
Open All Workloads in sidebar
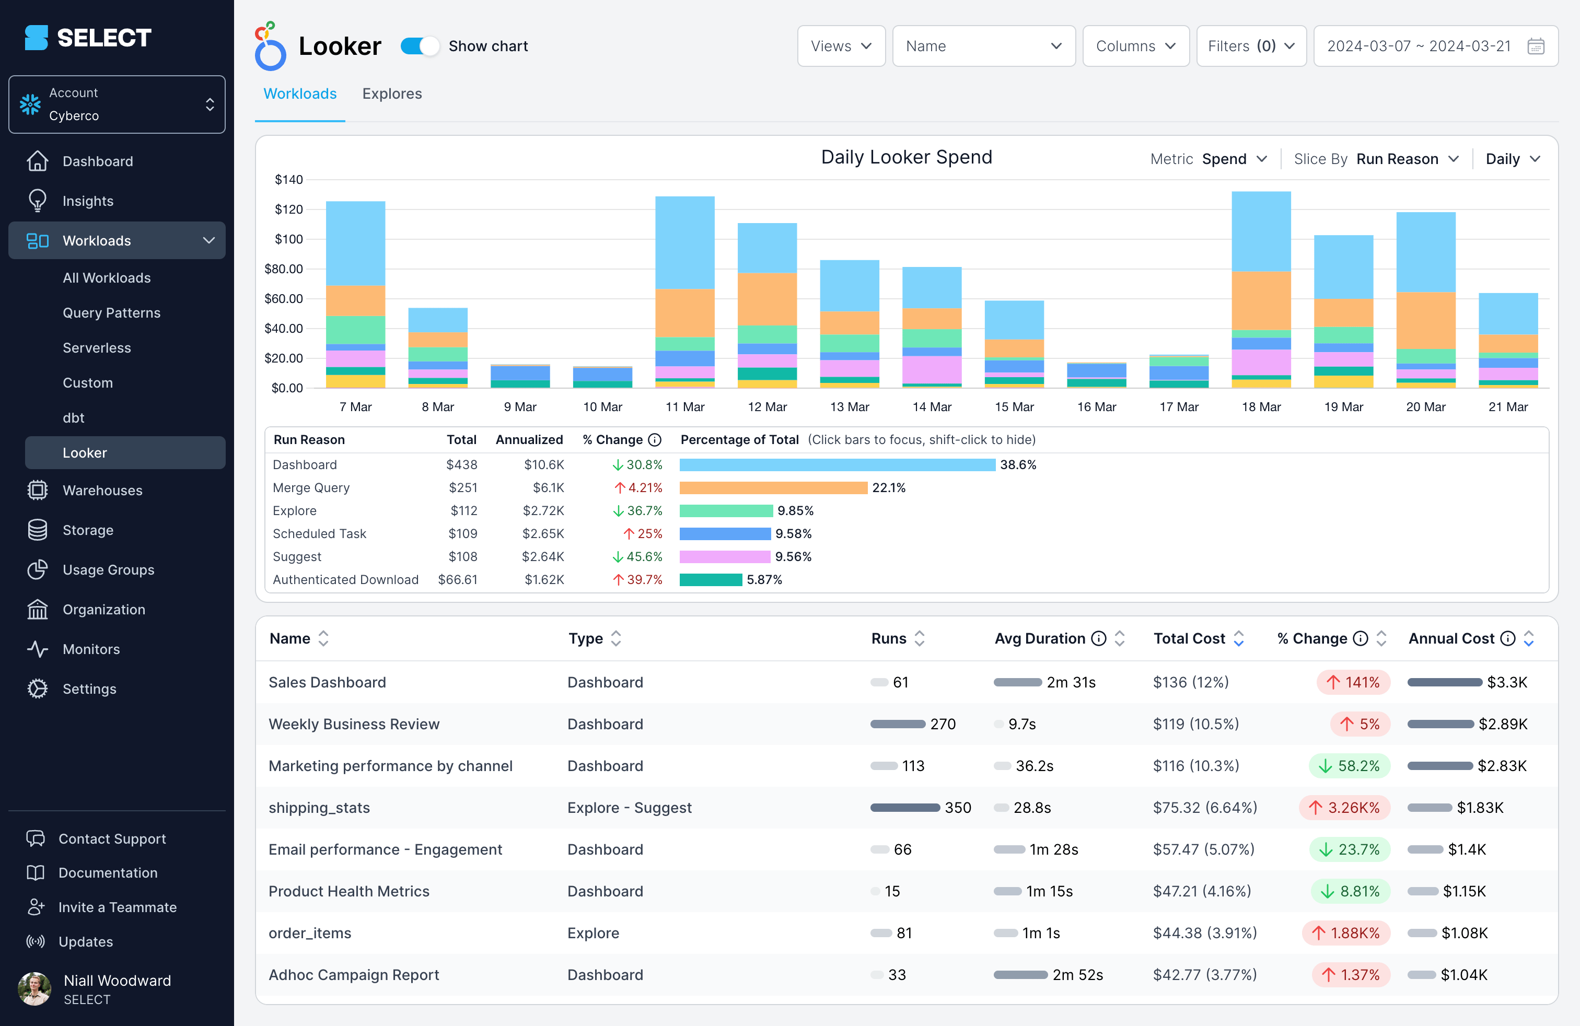(x=106, y=277)
